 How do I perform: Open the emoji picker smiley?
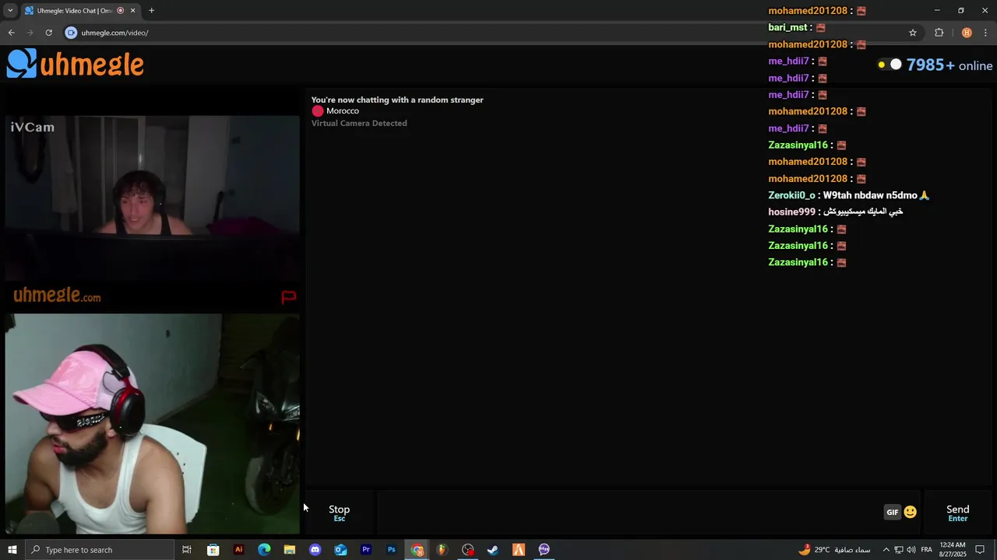(910, 512)
